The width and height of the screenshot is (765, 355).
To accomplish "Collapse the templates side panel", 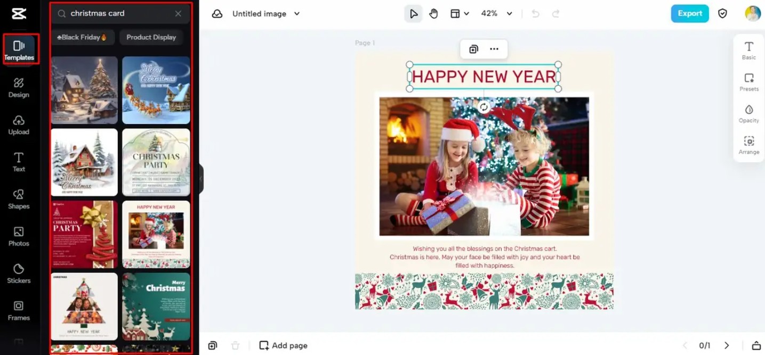I will pos(201,178).
